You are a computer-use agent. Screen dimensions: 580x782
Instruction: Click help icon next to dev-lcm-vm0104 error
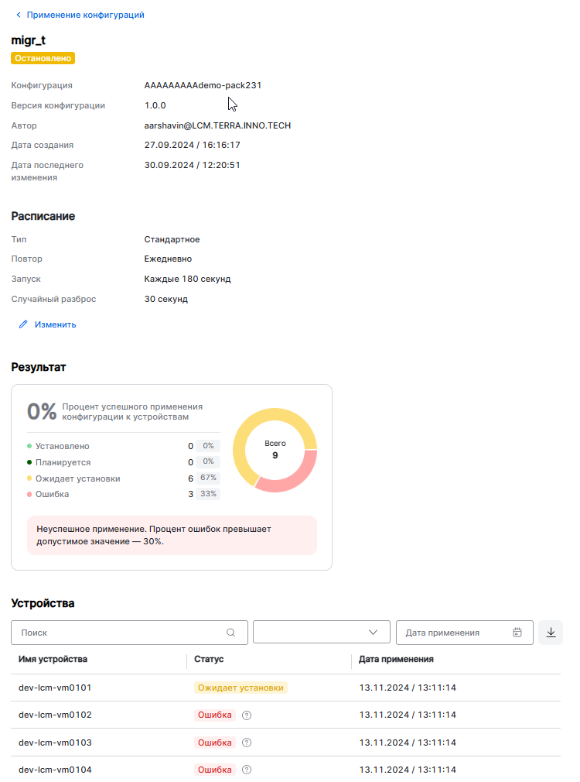(x=247, y=770)
